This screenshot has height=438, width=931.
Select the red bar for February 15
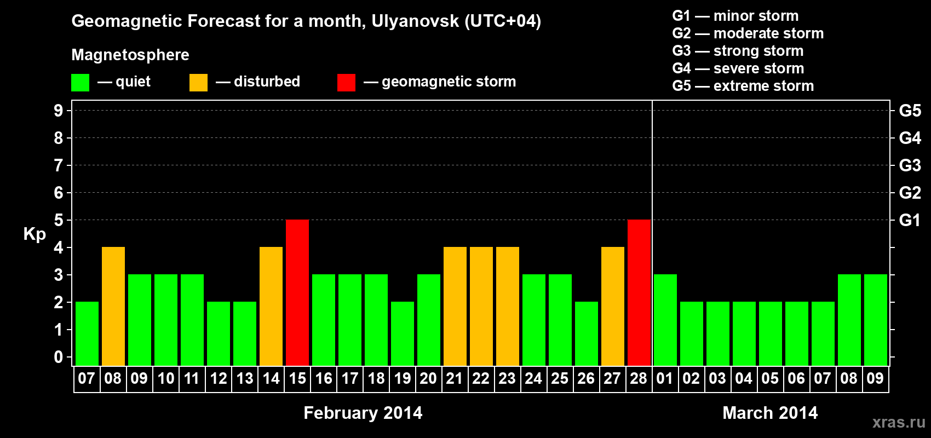point(297,292)
